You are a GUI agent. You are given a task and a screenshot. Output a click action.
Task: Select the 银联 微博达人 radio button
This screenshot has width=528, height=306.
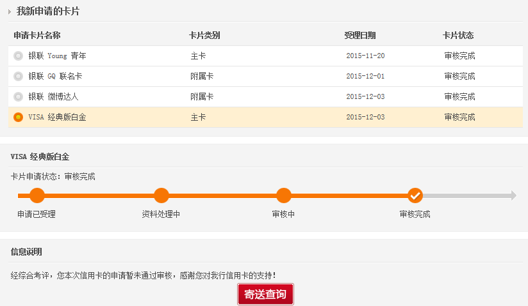click(x=18, y=96)
